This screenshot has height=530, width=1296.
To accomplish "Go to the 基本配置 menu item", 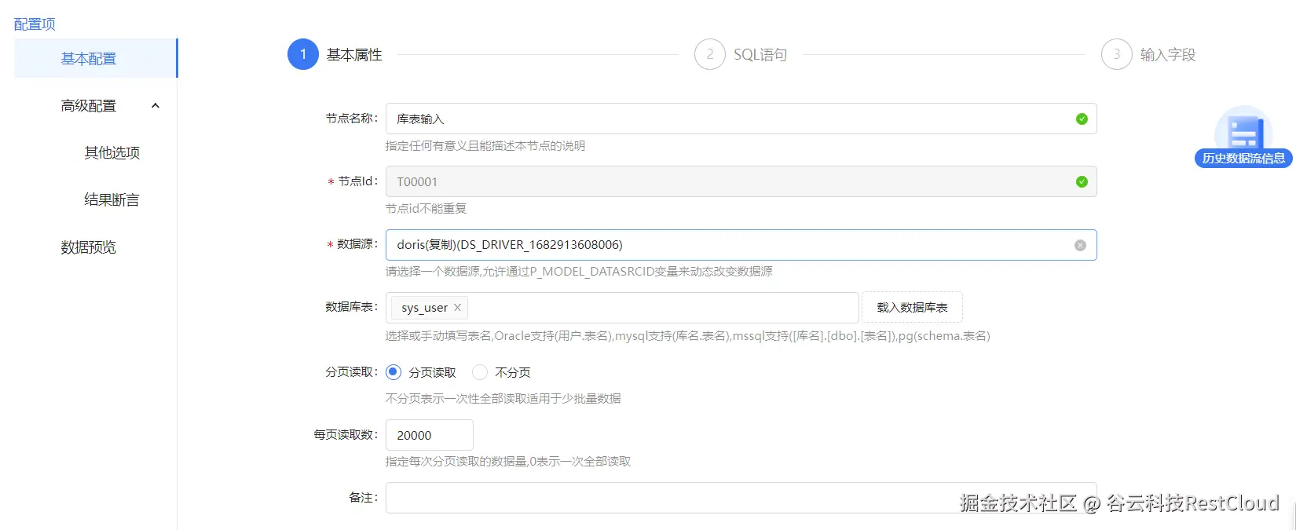I will 96,58.
